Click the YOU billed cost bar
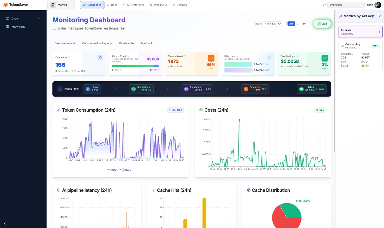Viewport: 384px width, 228px height. 238,64
